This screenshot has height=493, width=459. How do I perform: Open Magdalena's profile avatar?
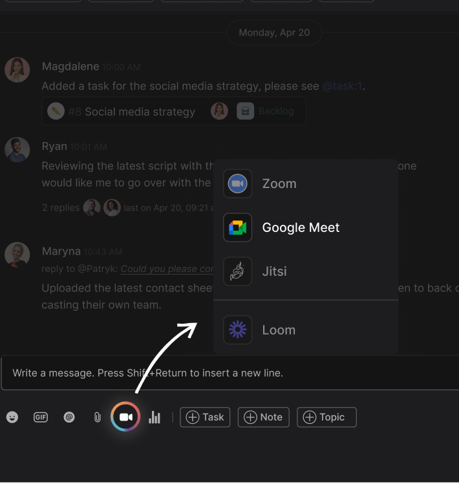17,70
